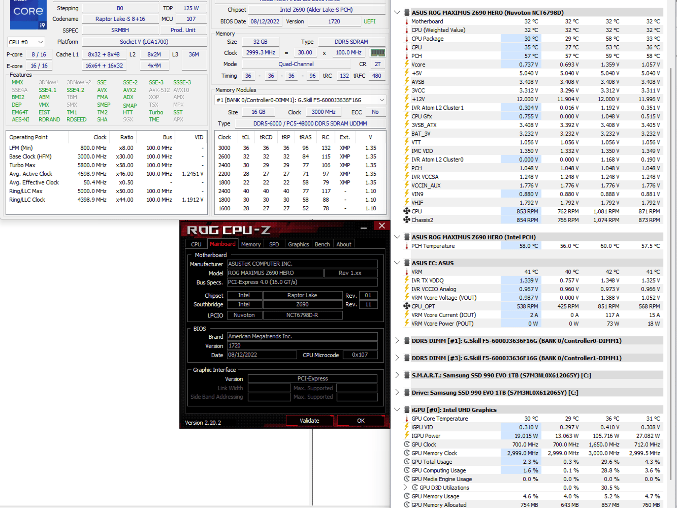Click the voltage bolt icon of IMC VDD row
Viewport: 677px width, 508px height.
click(407, 150)
